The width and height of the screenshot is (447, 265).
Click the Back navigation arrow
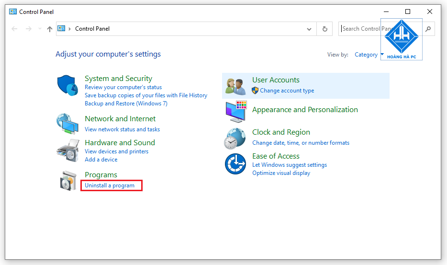point(14,29)
